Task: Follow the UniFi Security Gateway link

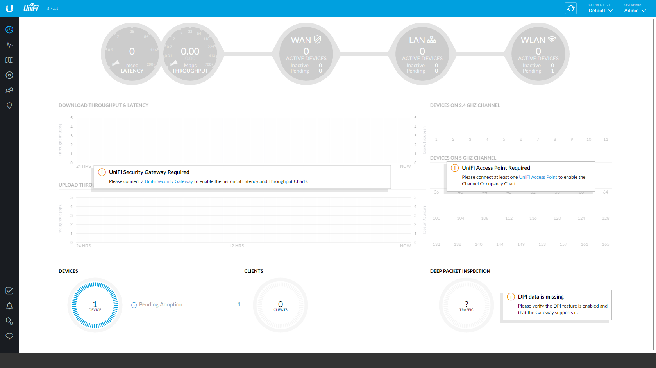Action: click(x=169, y=181)
